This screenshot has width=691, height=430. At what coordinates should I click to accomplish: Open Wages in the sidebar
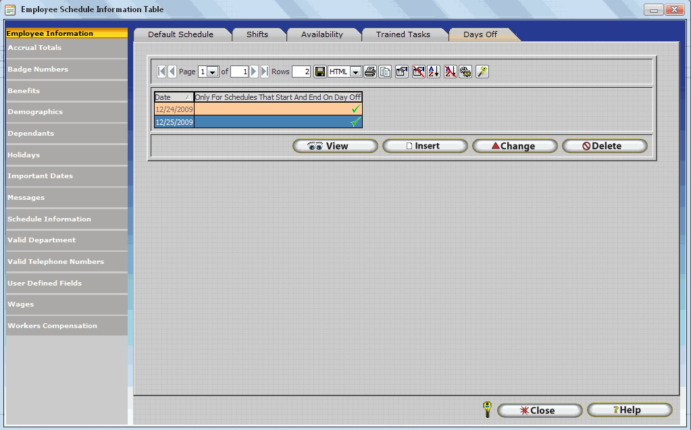pos(67,304)
